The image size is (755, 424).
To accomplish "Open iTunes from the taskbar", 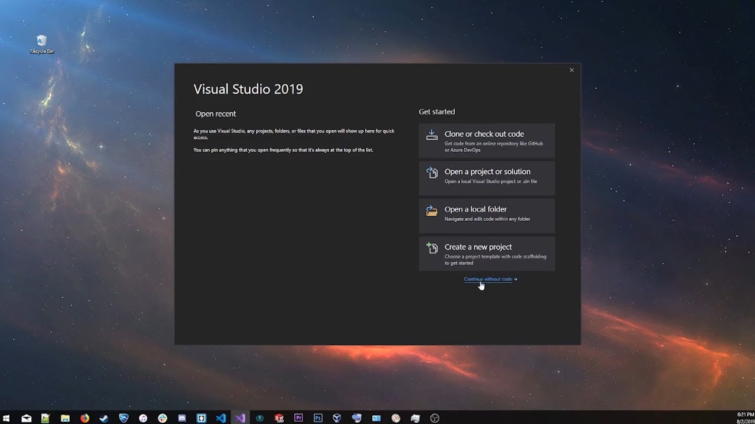I will pos(143,418).
